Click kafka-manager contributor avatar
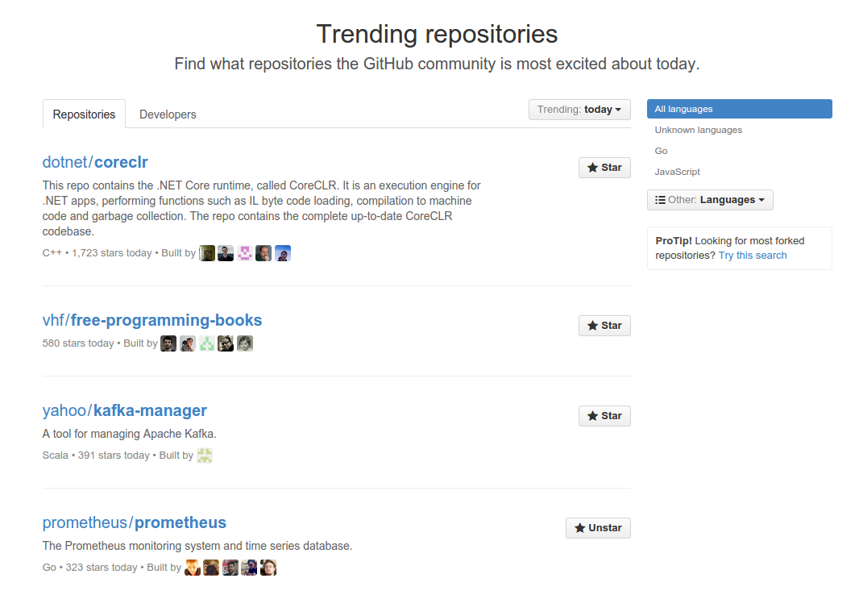 [x=205, y=456]
